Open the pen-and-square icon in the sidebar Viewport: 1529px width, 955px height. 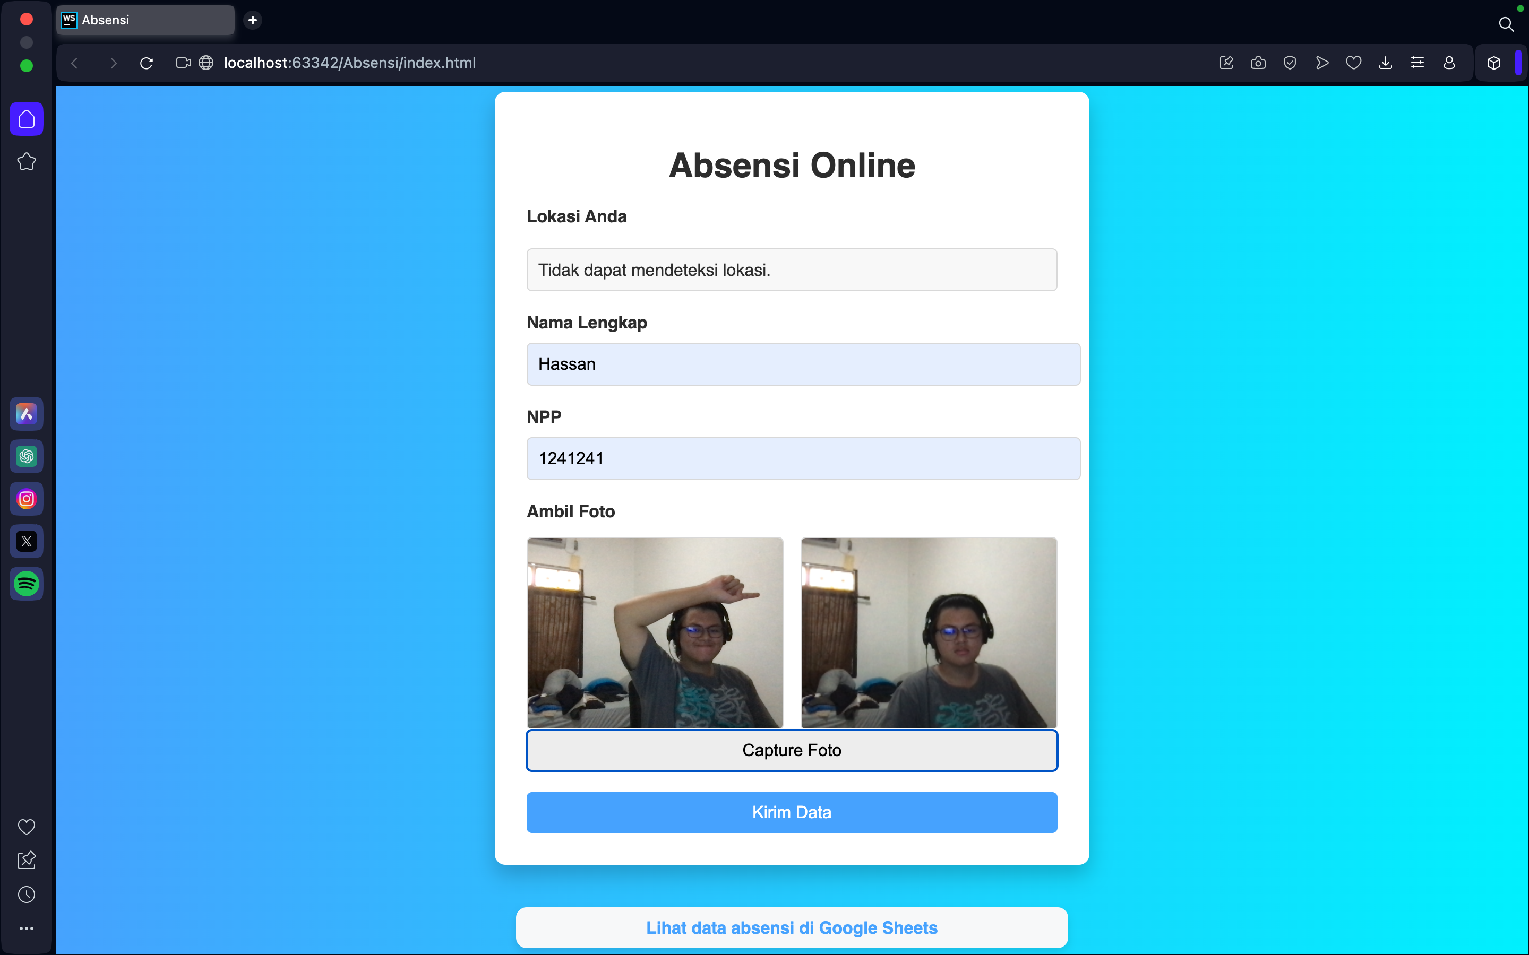coord(27,860)
